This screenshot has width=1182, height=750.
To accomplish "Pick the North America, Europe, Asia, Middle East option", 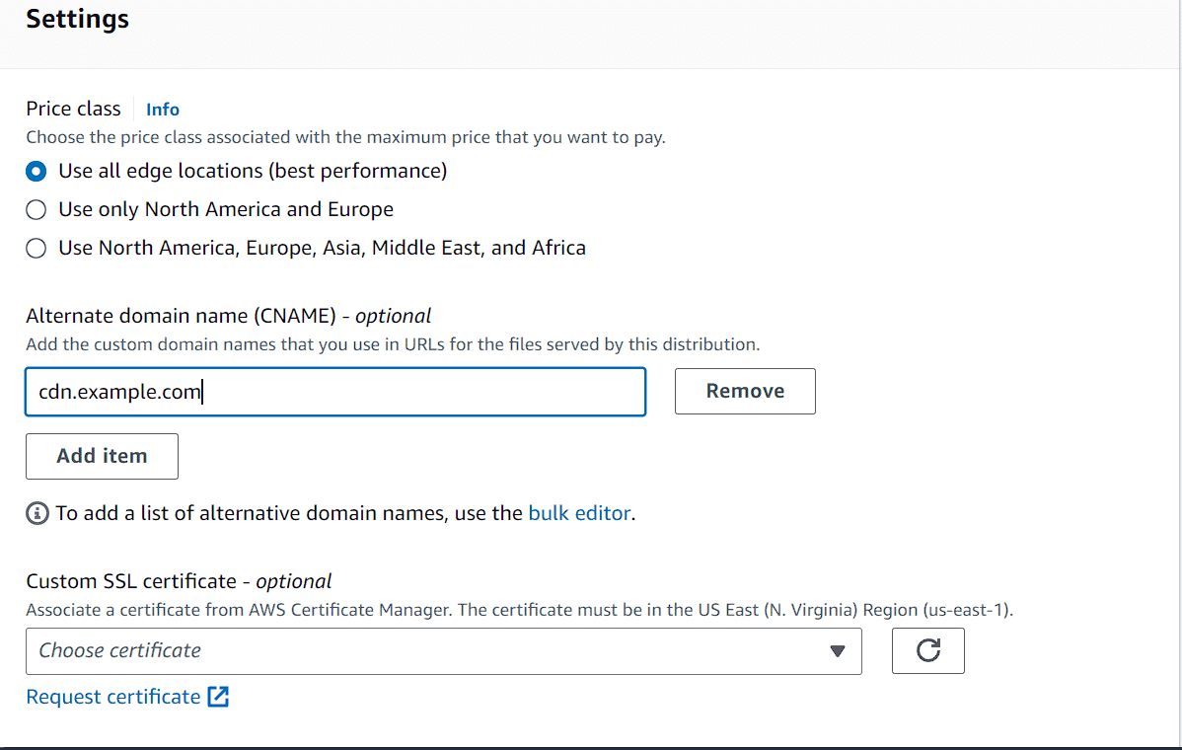I will click(x=36, y=248).
